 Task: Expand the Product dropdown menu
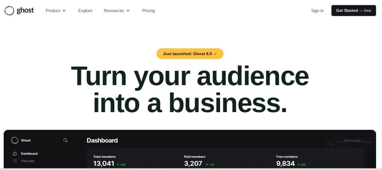(x=56, y=11)
